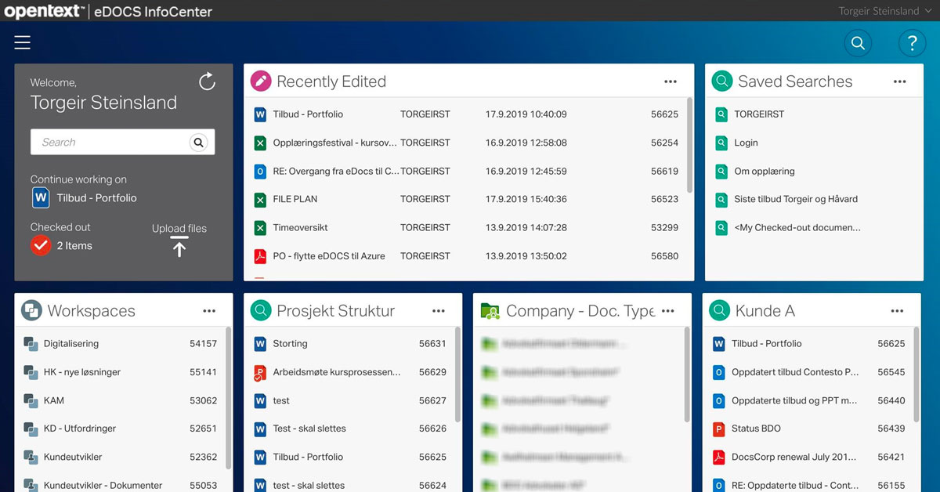Open Recently Edited panel options menu
The width and height of the screenshot is (940, 492).
[670, 81]
